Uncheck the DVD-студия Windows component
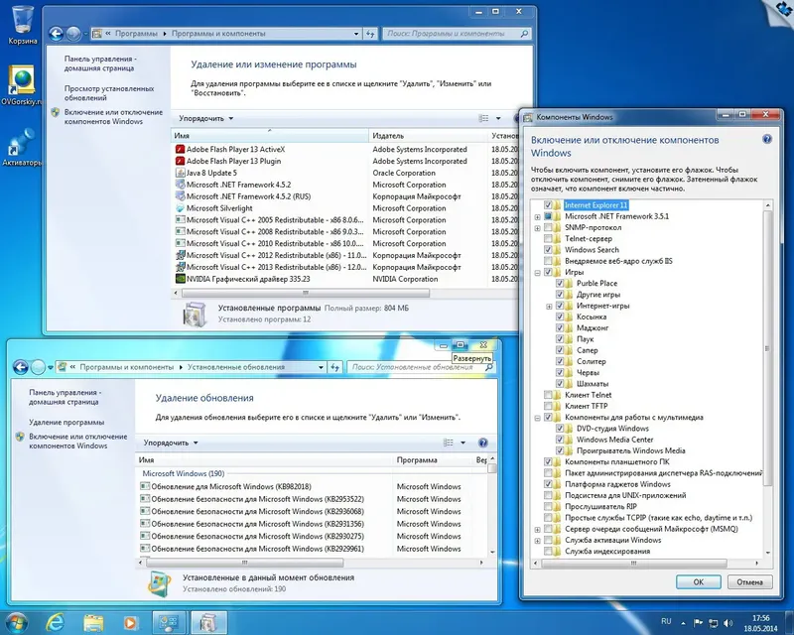Image resolution: width=794 pixels, height=635 pixels. [x=560, y=428]
